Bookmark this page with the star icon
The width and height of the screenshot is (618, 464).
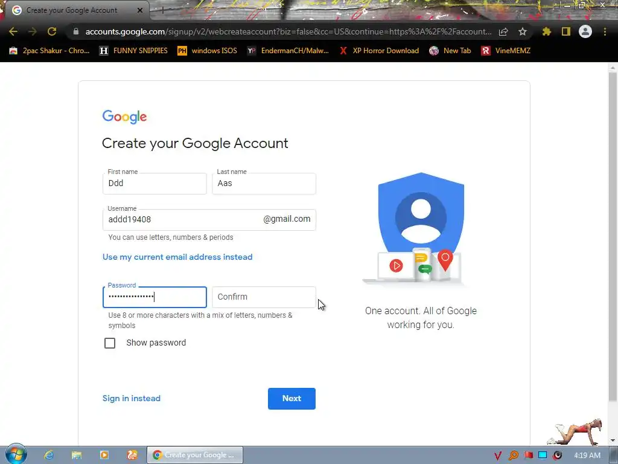click(523, 31)
